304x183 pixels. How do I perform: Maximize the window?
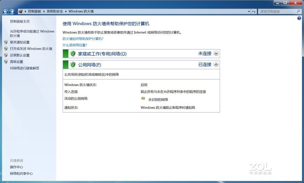coord(285,3)
